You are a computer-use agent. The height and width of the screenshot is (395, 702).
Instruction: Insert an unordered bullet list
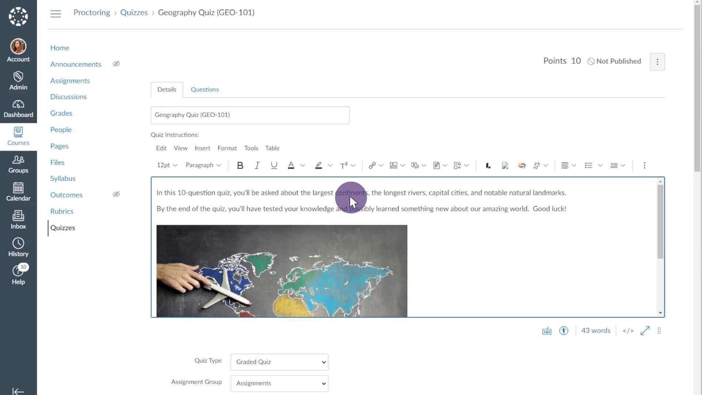(589, 165)
